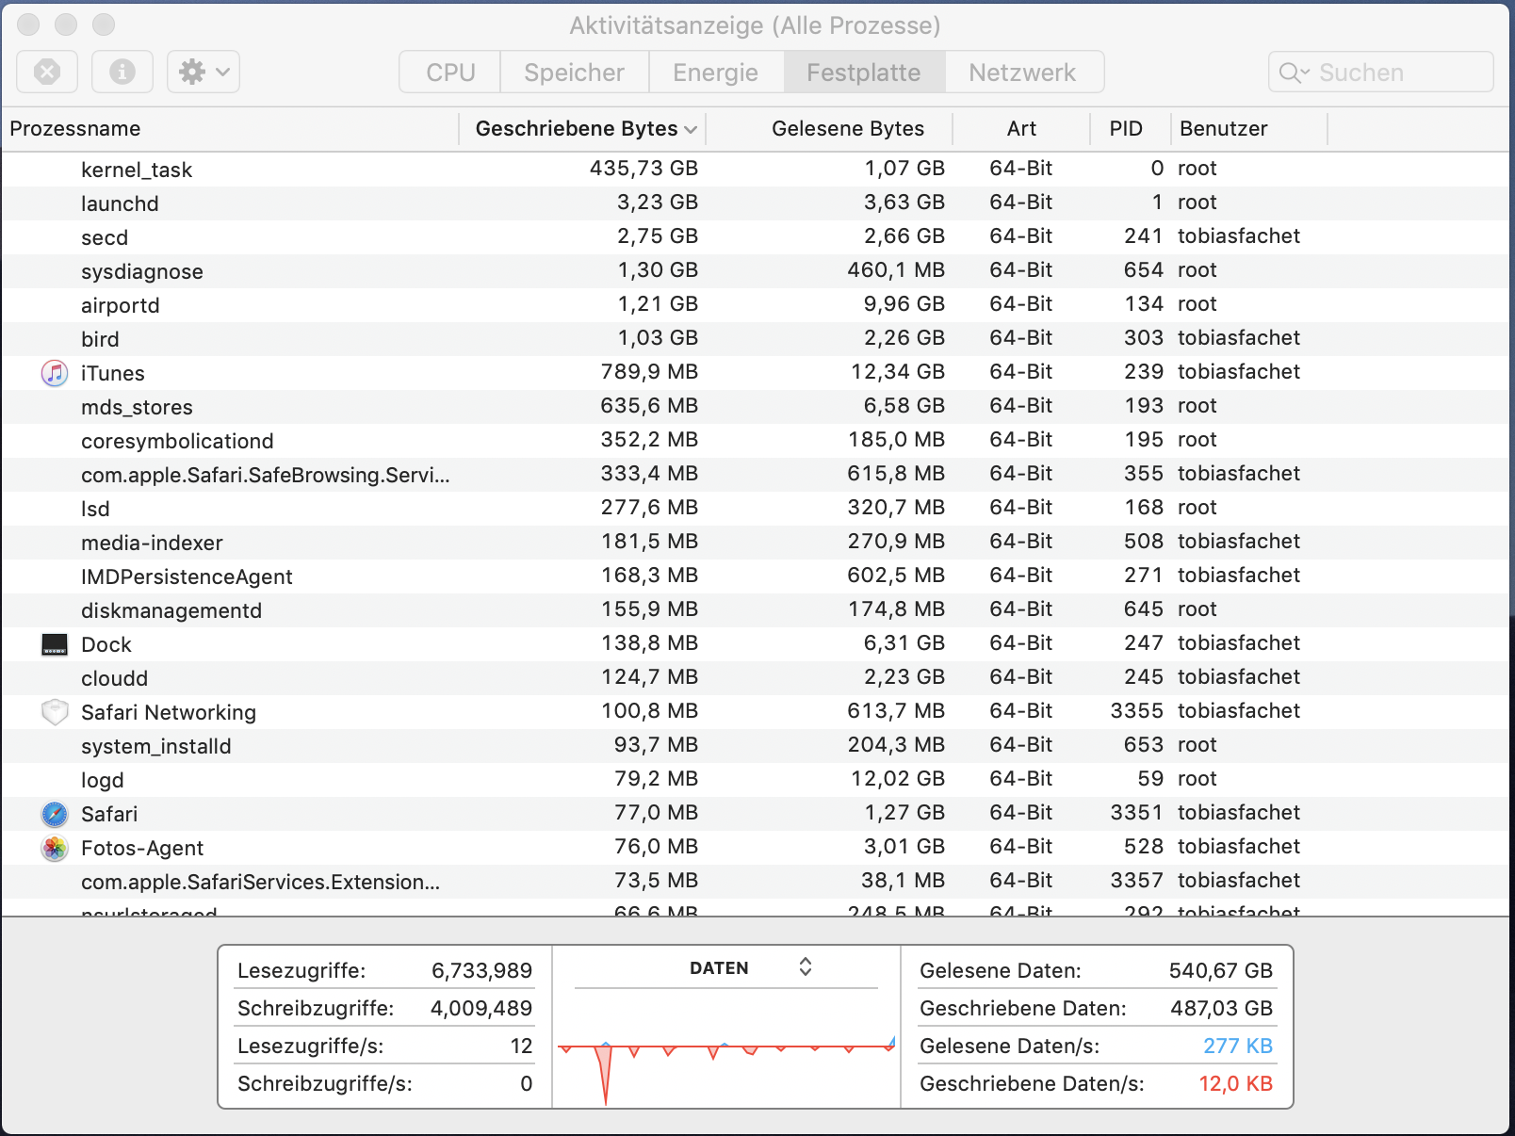Viewport: 1515px width, 1136px height.
Task: Sort by PID column header
Action: point(1131,129)
